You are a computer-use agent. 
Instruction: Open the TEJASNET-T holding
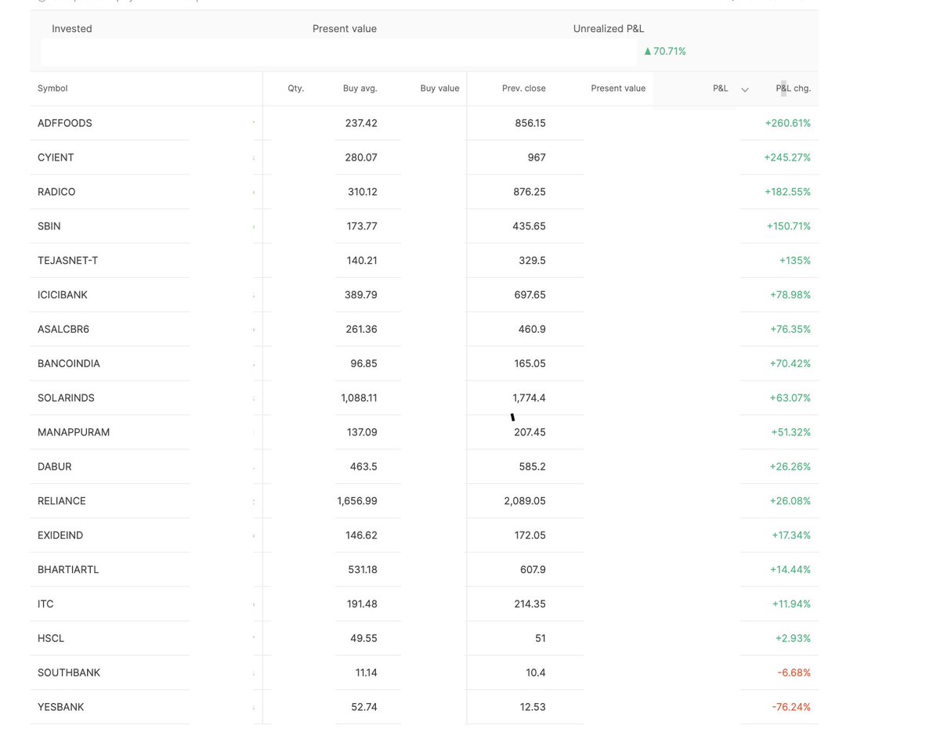(x=67, y=261)
